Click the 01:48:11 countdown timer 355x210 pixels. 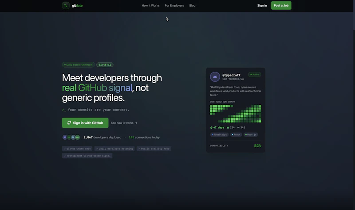coord(105,65)
